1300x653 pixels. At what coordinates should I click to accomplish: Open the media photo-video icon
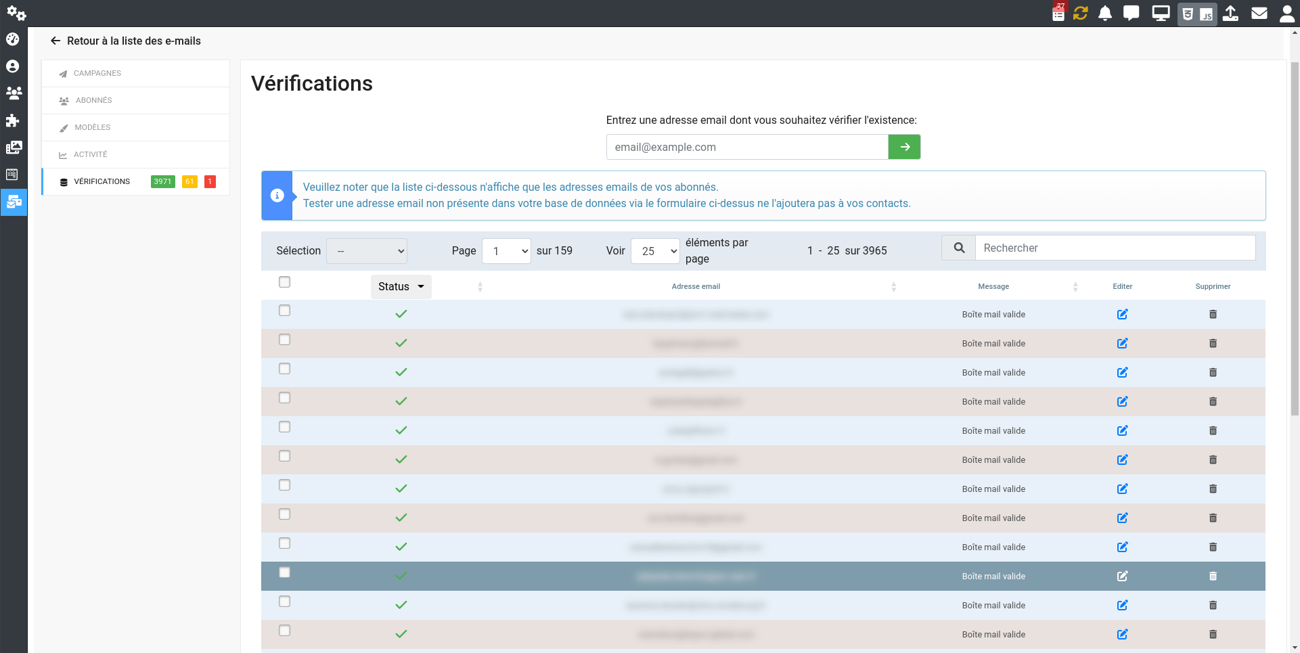tap(14, 148)
